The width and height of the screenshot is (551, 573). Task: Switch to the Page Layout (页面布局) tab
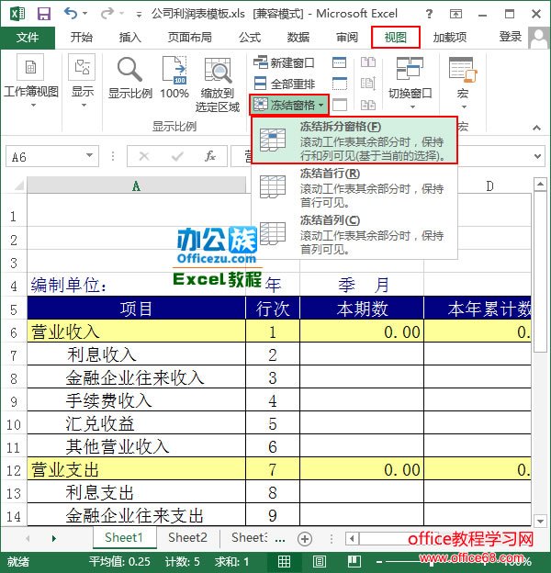189,38
